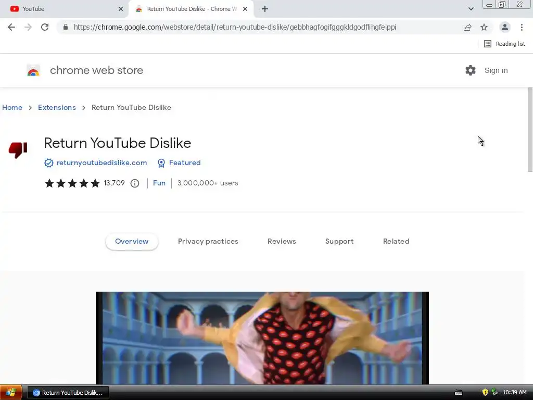Viewport: 533px width, 400px height.
Task: Go back with the browser back arrow
Action: (11, 27)
